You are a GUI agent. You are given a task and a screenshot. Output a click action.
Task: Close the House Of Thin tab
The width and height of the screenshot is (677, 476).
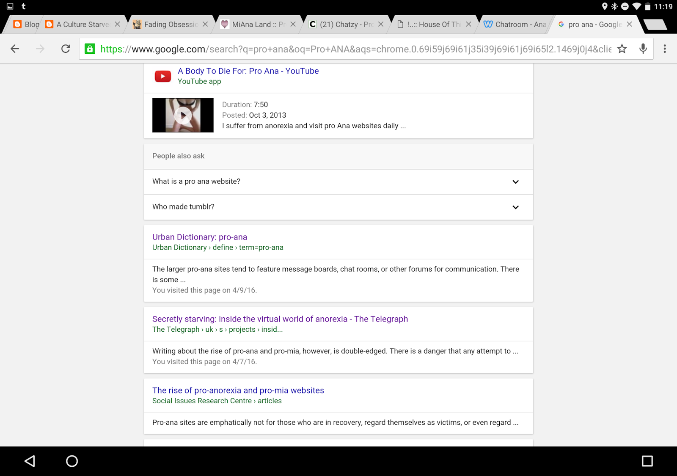point(468,25)
